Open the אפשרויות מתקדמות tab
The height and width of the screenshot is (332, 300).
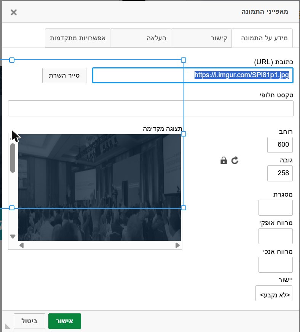(78, 38)
